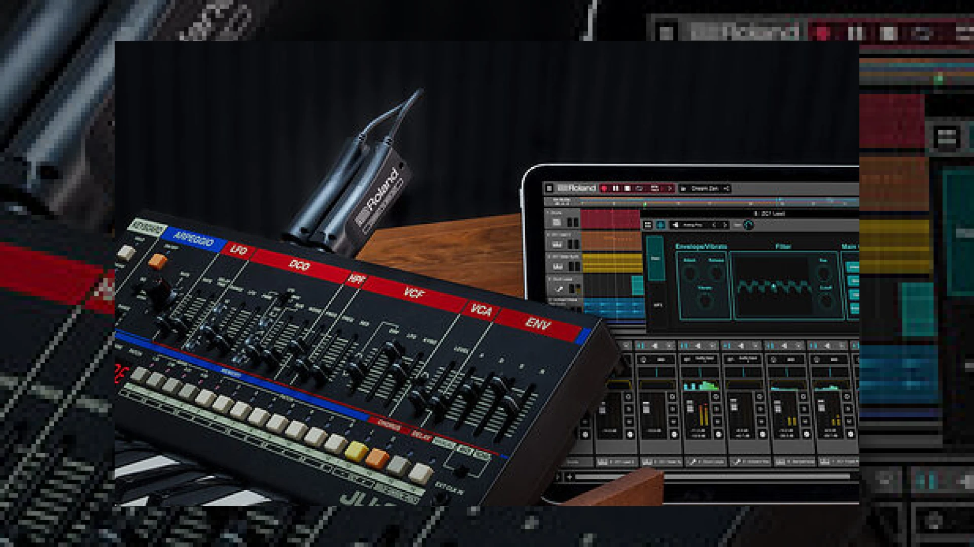Select the instrument icon of the first track
This screenshot has height=547, width=974.
tap(557, 222)
